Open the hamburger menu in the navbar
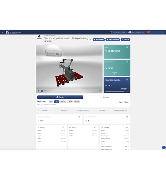This screenshot has width=166, height=180. point(2,32)
